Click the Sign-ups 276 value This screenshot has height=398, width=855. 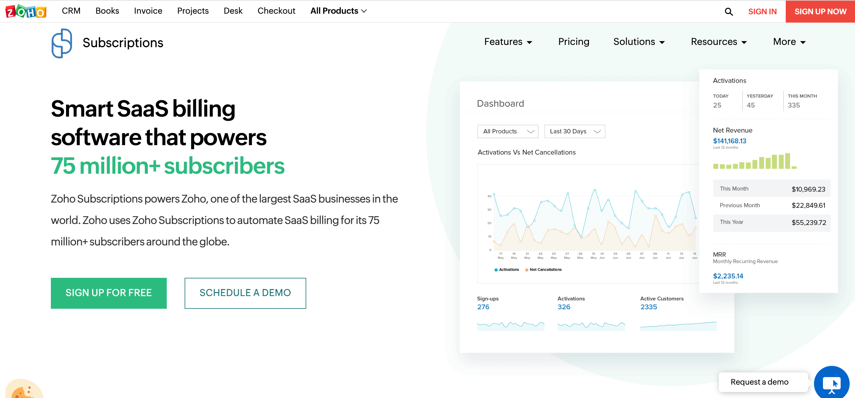tap(483, 307)
